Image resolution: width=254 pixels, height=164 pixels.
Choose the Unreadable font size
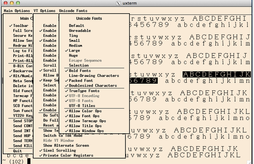tap(80, 31)
